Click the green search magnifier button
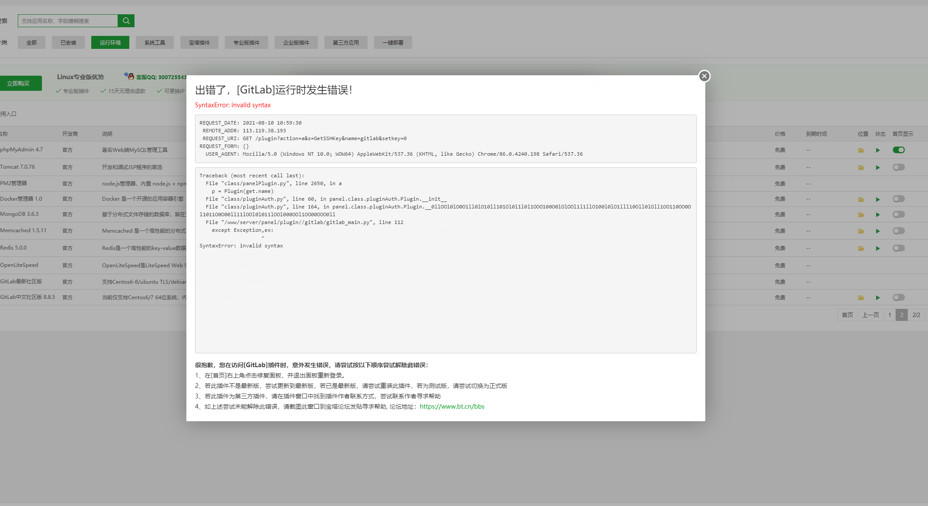The height and width of the screenshot is (506, 928). click(126, 21)
